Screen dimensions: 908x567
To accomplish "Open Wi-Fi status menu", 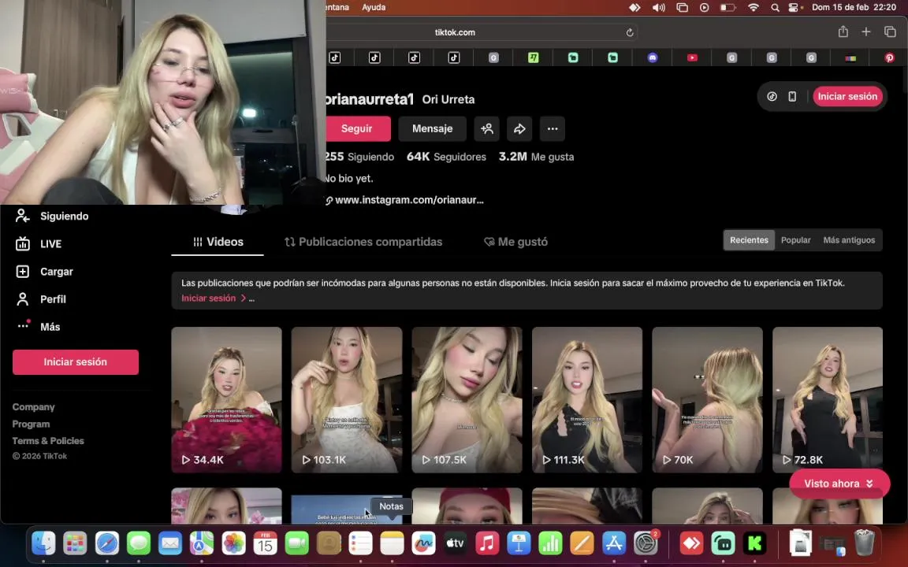I will pyautogui.click(x=754, y=8).
